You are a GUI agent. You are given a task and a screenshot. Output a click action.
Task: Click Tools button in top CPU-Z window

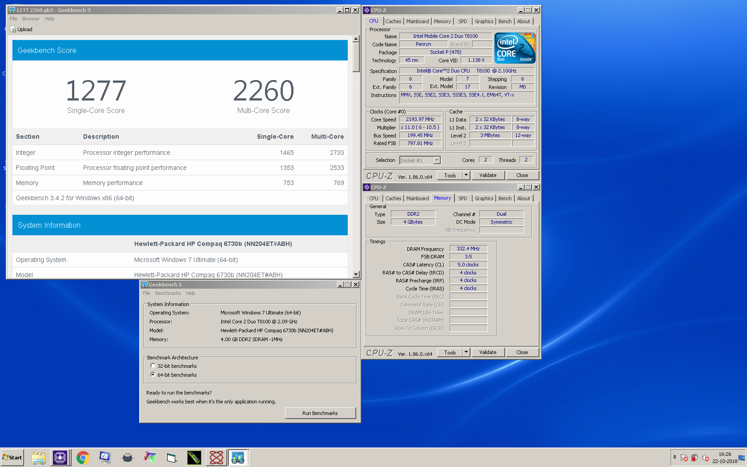(x=450, y=175)
